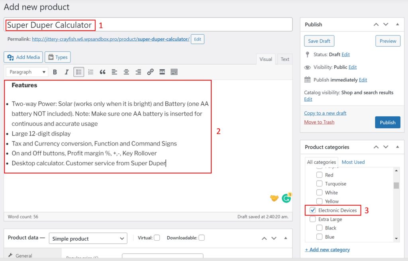Edit Public visibility
The image size is (408, 261).
pyautogui.click(x=353, y=67)
